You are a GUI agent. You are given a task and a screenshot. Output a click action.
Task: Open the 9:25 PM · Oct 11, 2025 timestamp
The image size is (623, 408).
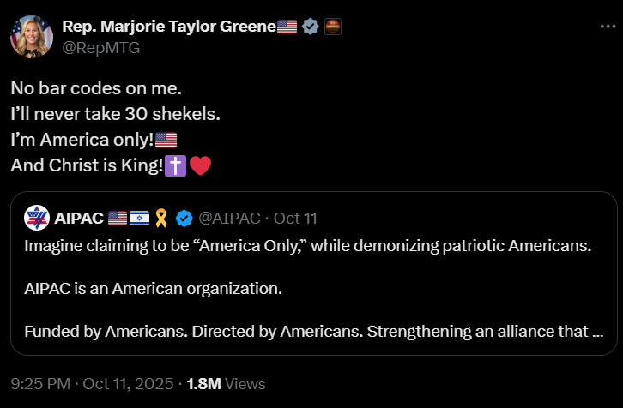click(92, 383)
